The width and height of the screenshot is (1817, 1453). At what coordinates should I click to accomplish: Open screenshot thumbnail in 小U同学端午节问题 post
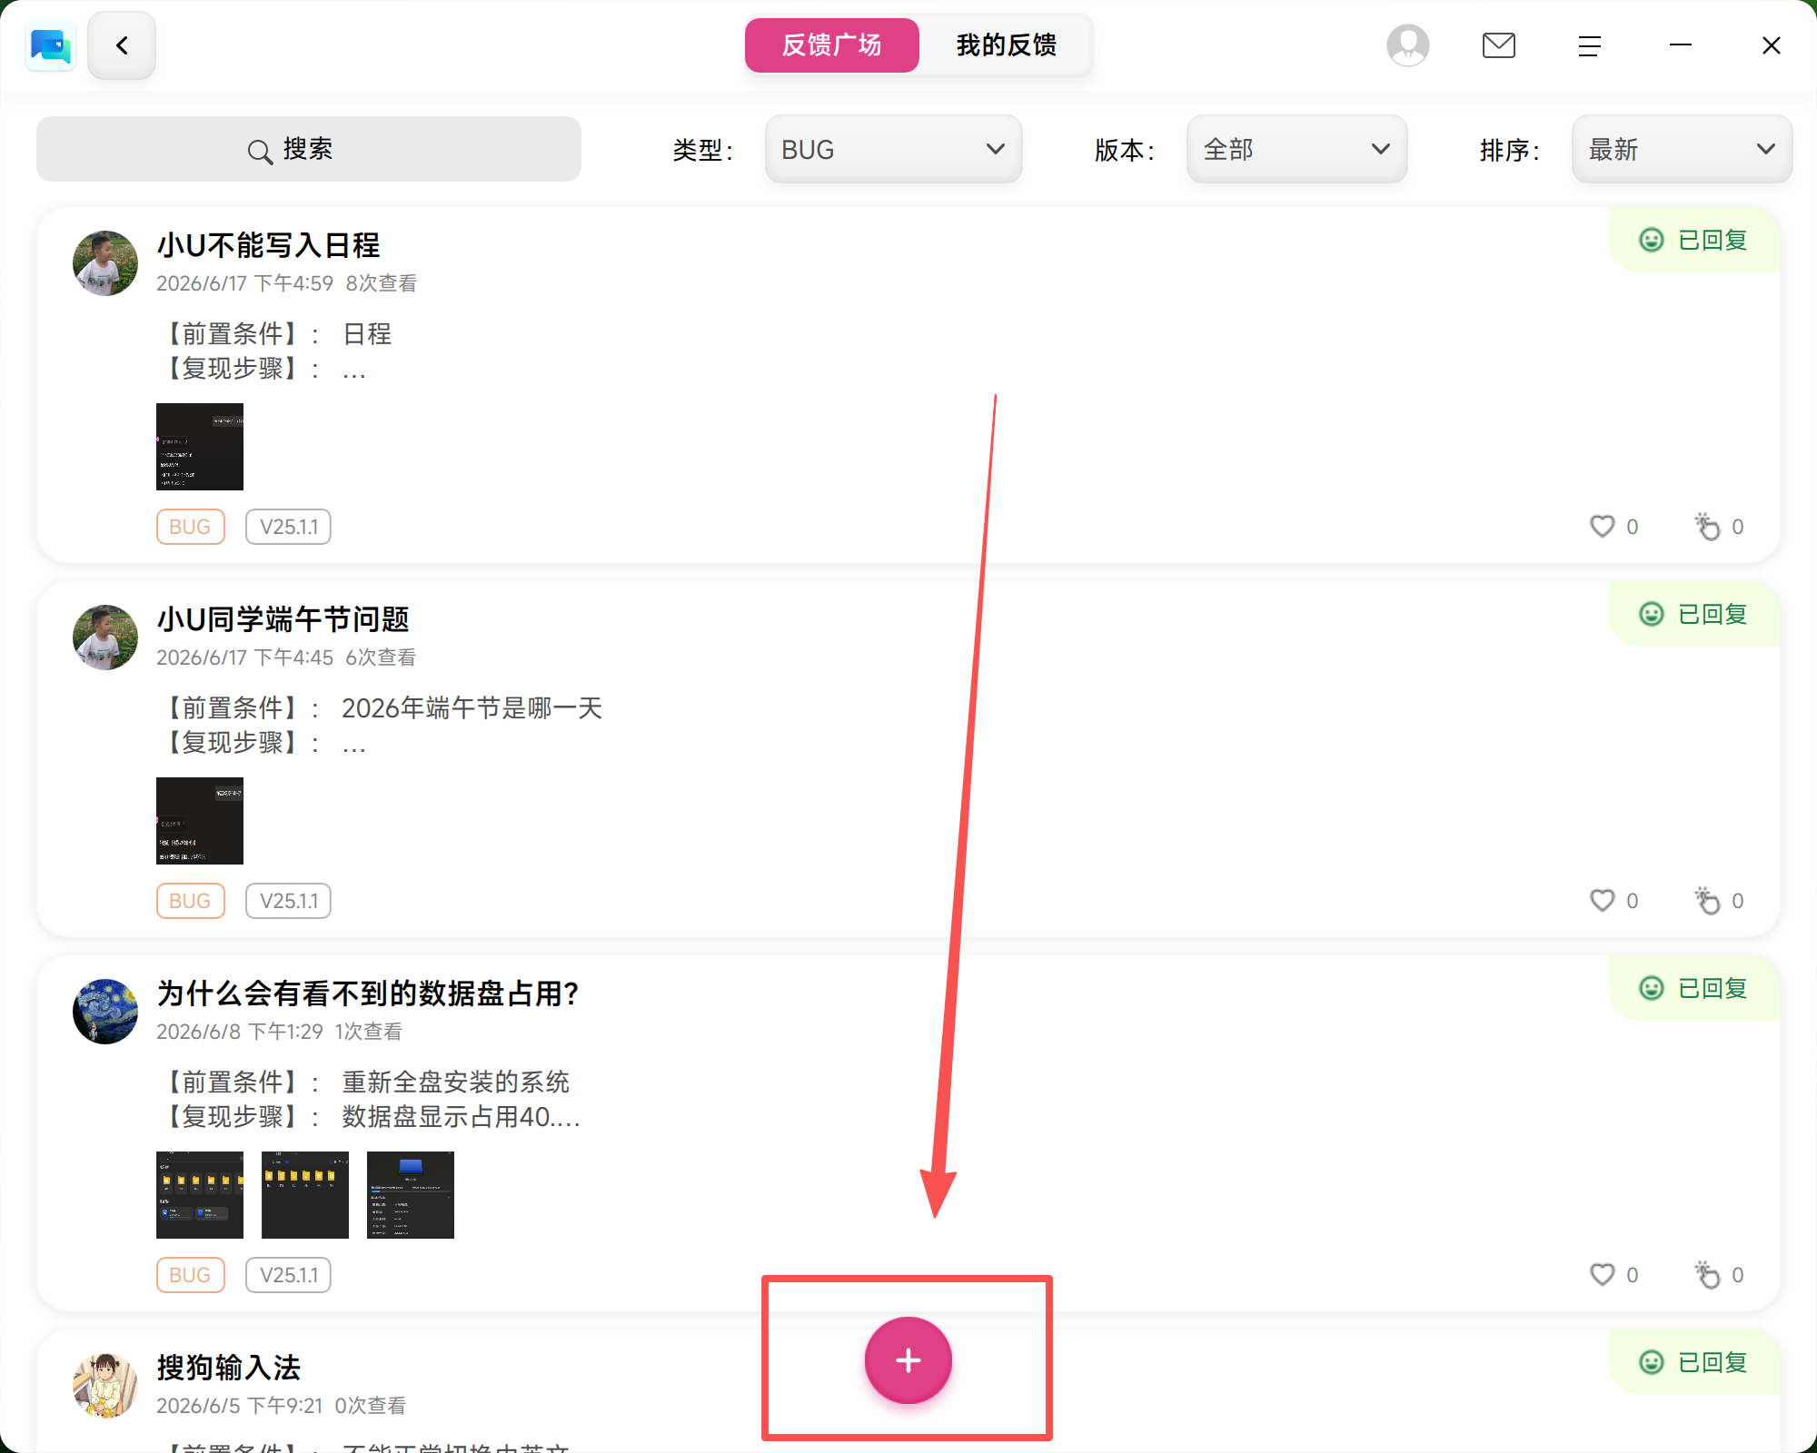[199, 820]
